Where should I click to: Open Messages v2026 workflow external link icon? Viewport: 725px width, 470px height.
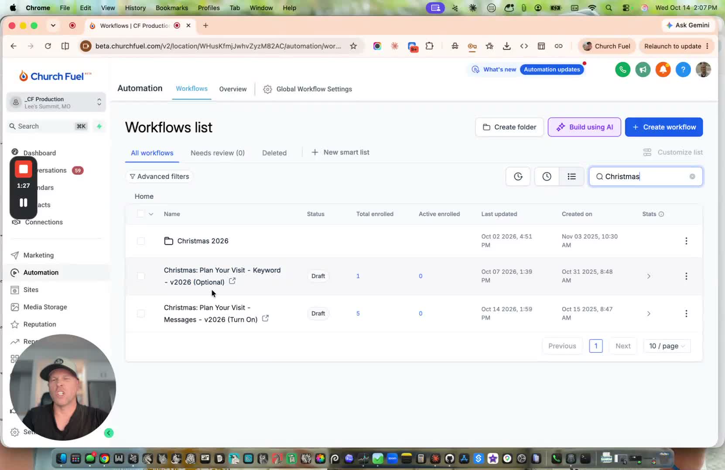coord(265,319)
